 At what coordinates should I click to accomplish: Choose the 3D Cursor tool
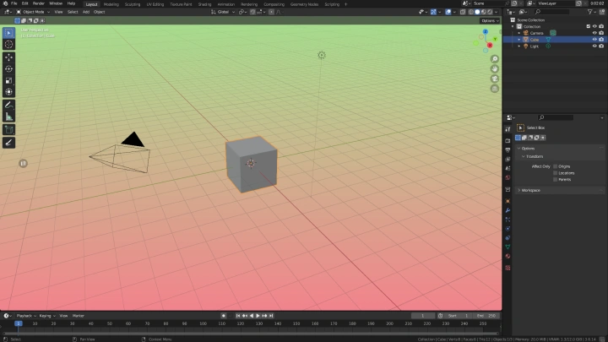[x=9, y=45]
